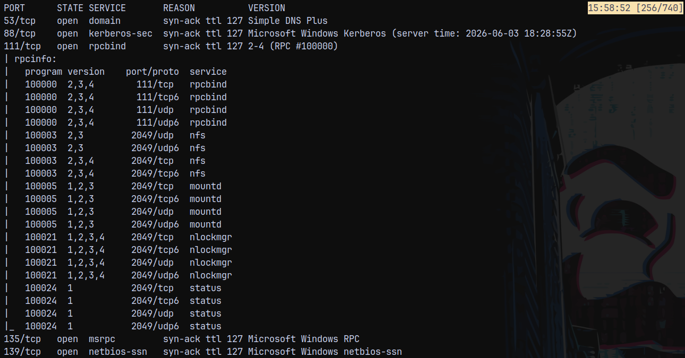The width and height of the screenshot is (685, 358).
Task: Click the Simple DNS Plus version text
Action: click(x=288, y=21)
